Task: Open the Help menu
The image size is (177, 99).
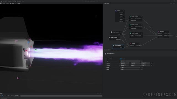Action: point(23,1)
